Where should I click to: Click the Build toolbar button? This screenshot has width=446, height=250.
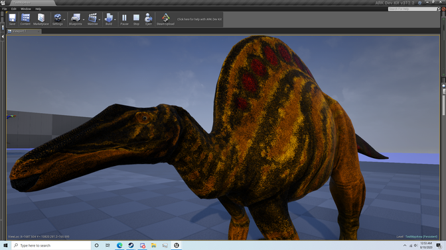pyautogui.click(x=109, y=19)
